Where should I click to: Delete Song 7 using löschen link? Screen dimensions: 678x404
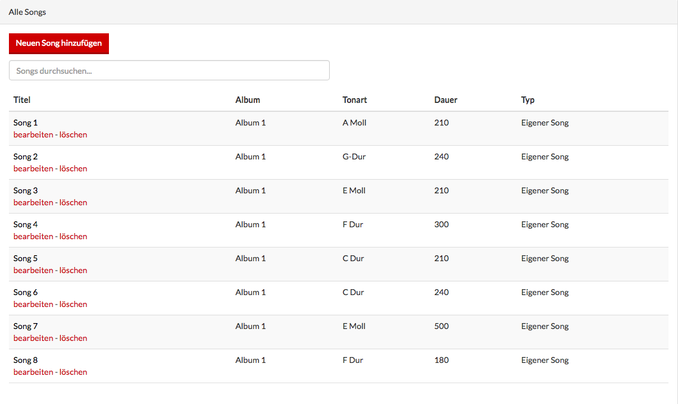coord(73,338)
